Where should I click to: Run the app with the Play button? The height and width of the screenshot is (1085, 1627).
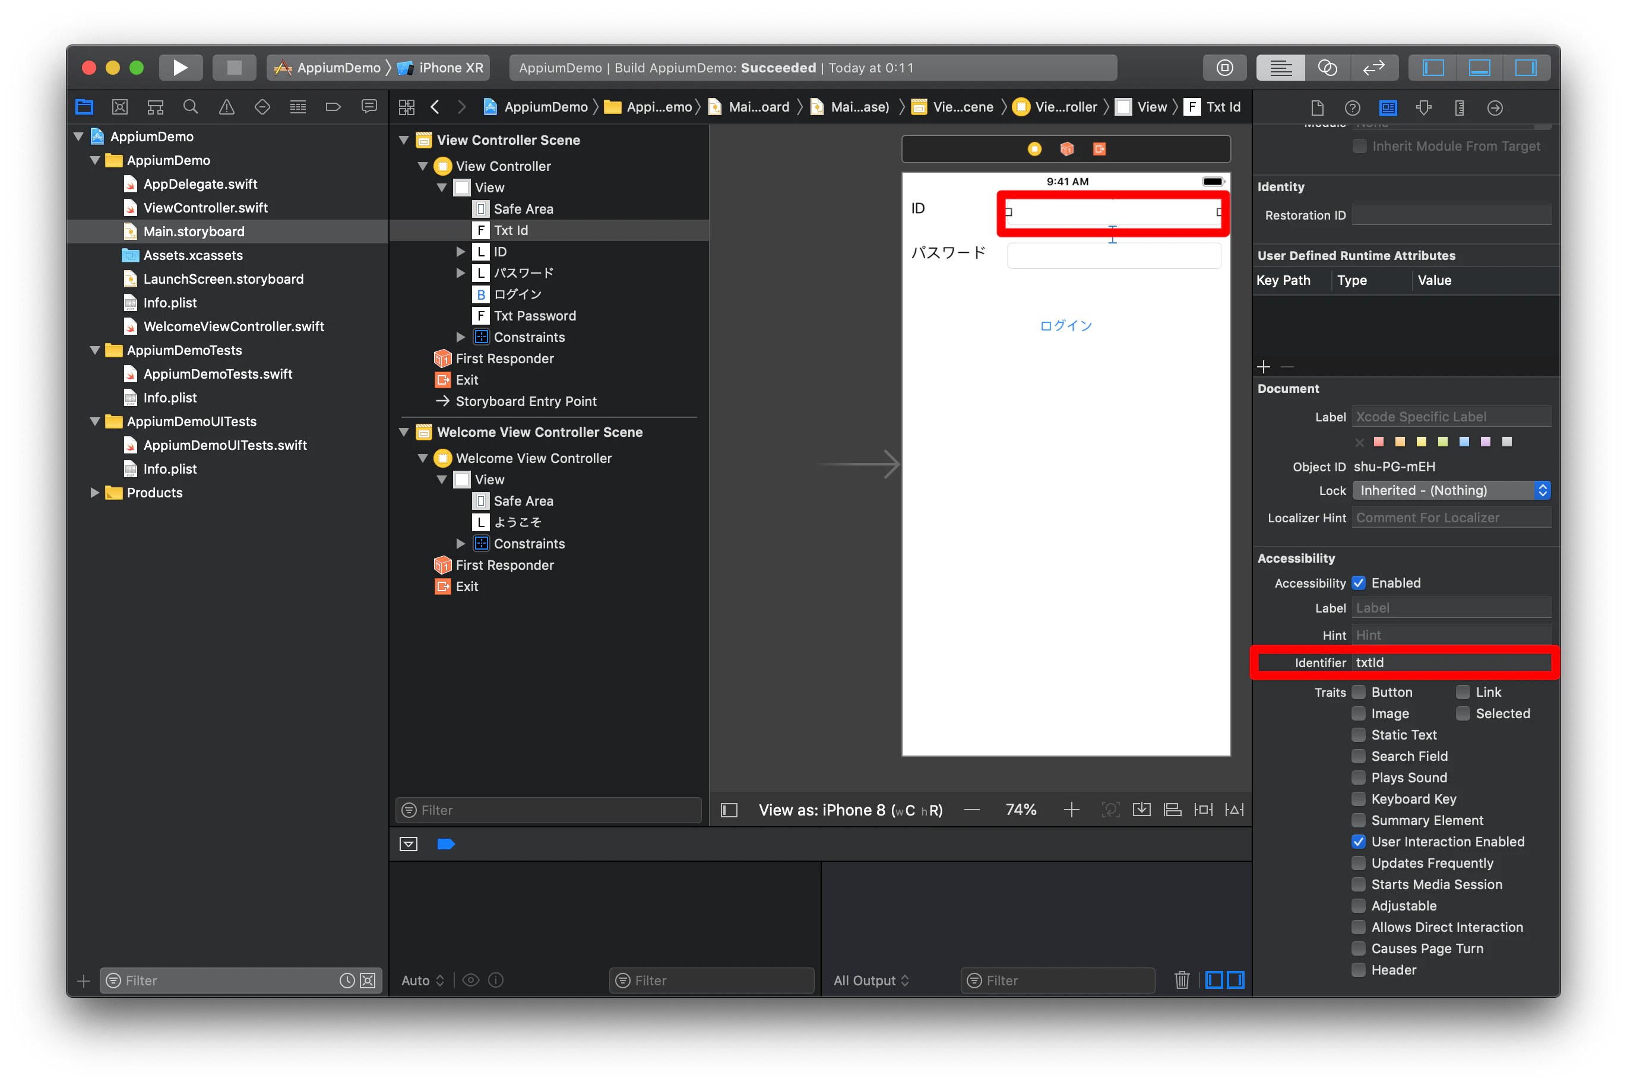coord(180,68)
